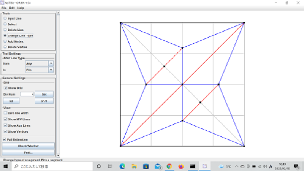
Task: Switch to the Add Vertex tool
Action: pos(5,41)
